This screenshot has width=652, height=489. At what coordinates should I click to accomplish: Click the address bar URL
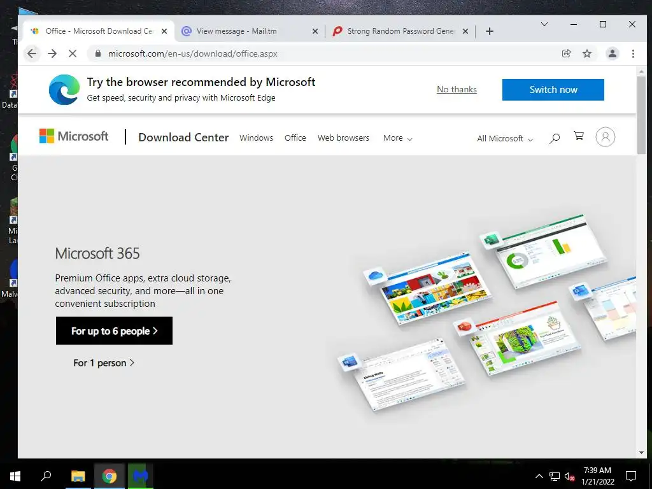192,53
